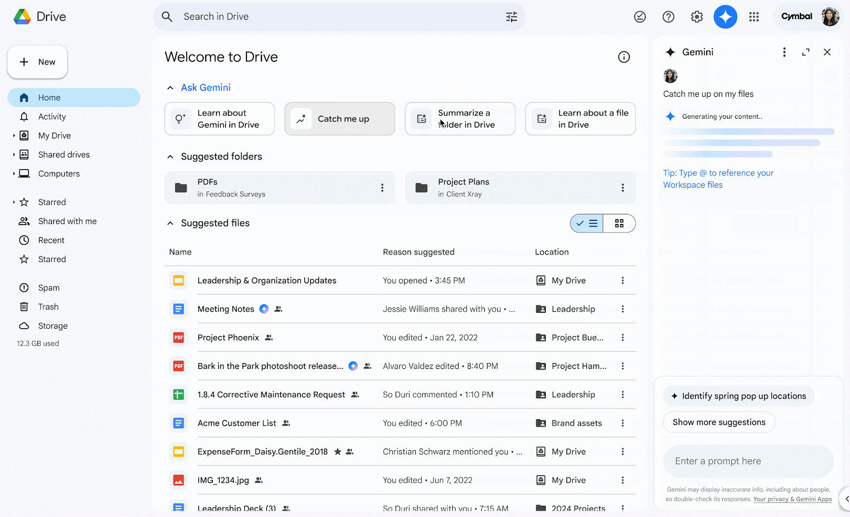This screenshot has width=850, height=517.
Task: Expand the first Starred tree arrow
Action: tap(13, 202)
